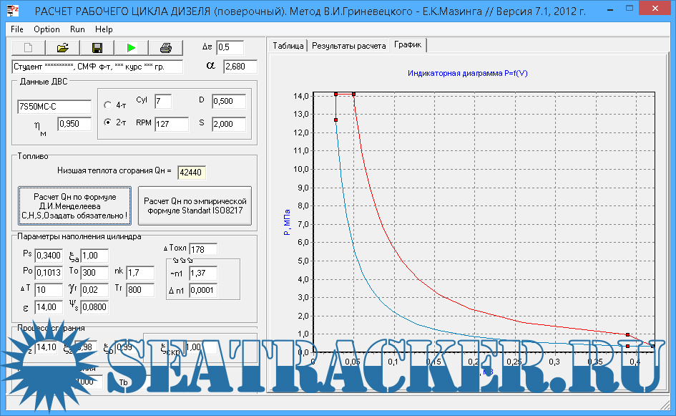Click the Save floppy disk icon

coord(97,48)
